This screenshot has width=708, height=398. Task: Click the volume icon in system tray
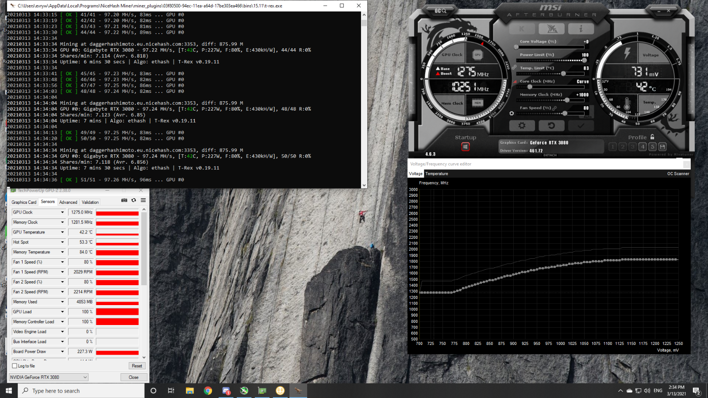647,391
